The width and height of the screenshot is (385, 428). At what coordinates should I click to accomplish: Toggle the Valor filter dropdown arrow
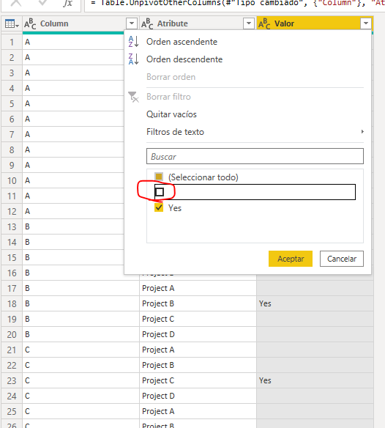(366, 23)
